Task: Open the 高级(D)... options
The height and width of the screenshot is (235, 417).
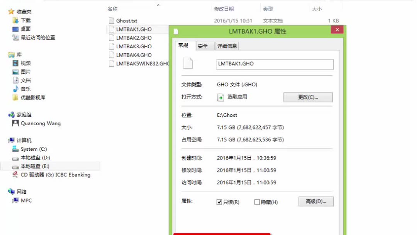Action: point(316,201)
